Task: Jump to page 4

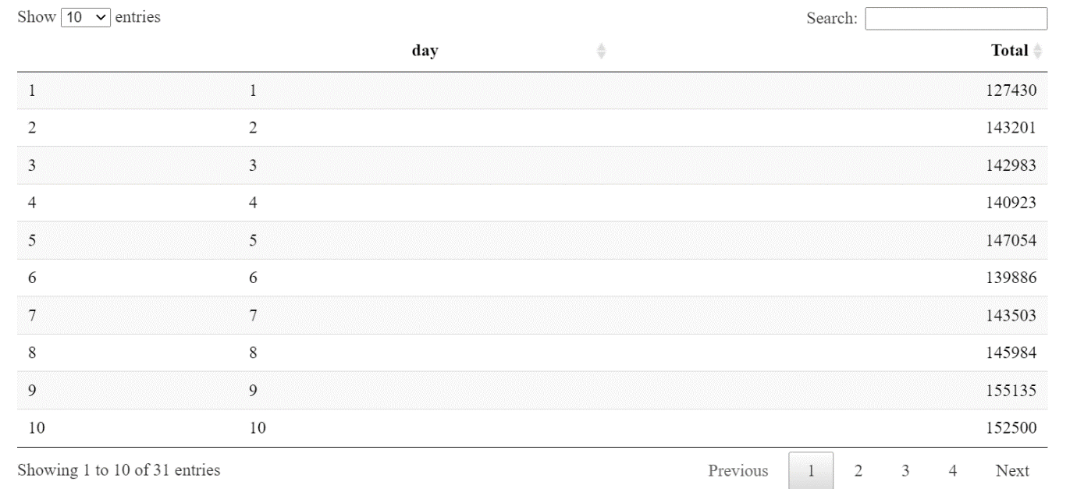Action: (951, 470)
